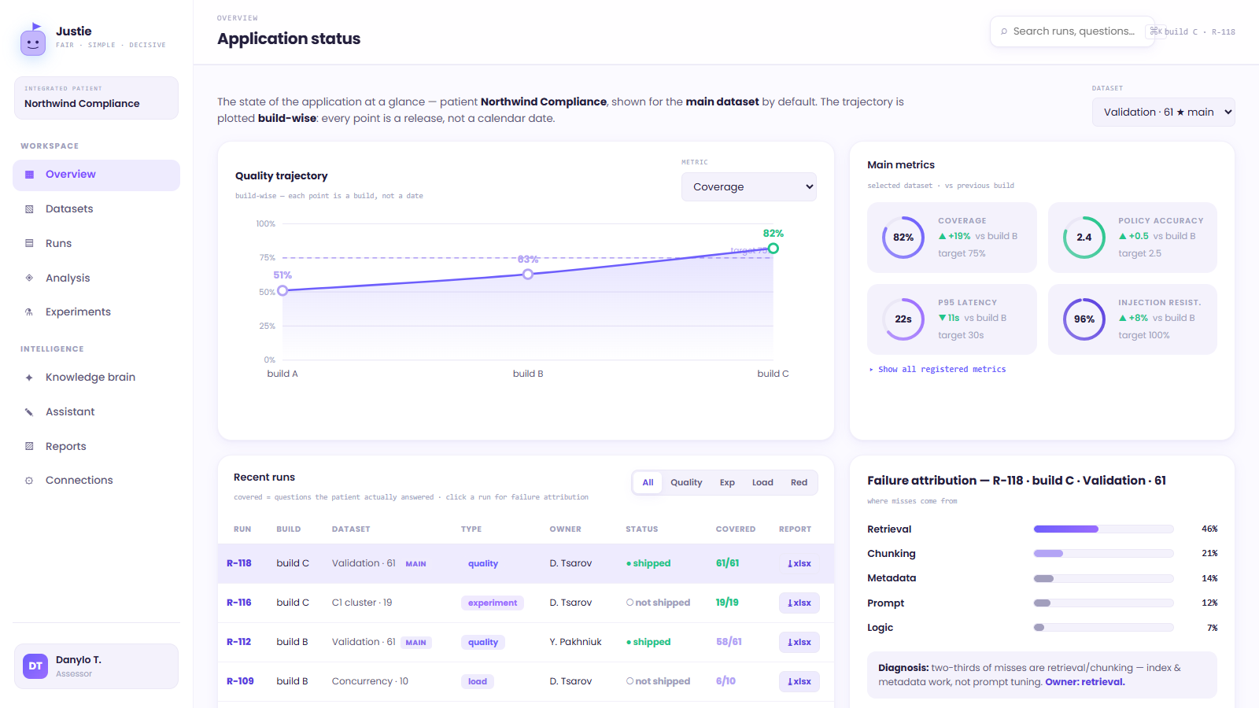The width and height of the screenshot is (1259, 708).
Task: Open the Coverage metric dropdown
Action: point(749,187)
